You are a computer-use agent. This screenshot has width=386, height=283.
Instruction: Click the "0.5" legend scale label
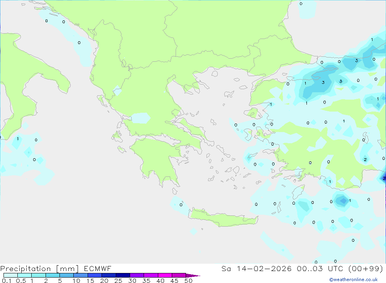click(x=21, y=281)
